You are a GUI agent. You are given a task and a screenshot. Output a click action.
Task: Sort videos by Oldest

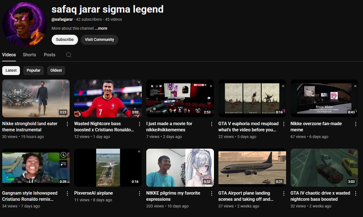pos(56,71)
